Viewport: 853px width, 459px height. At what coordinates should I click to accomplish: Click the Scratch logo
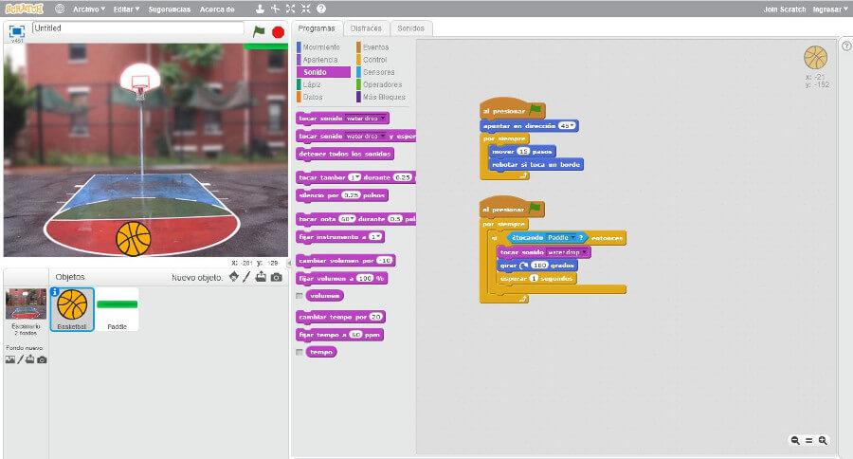[24, 9]
